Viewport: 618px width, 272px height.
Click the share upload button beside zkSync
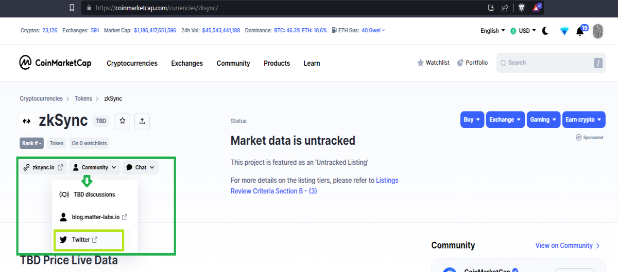(x=142, y=121)
